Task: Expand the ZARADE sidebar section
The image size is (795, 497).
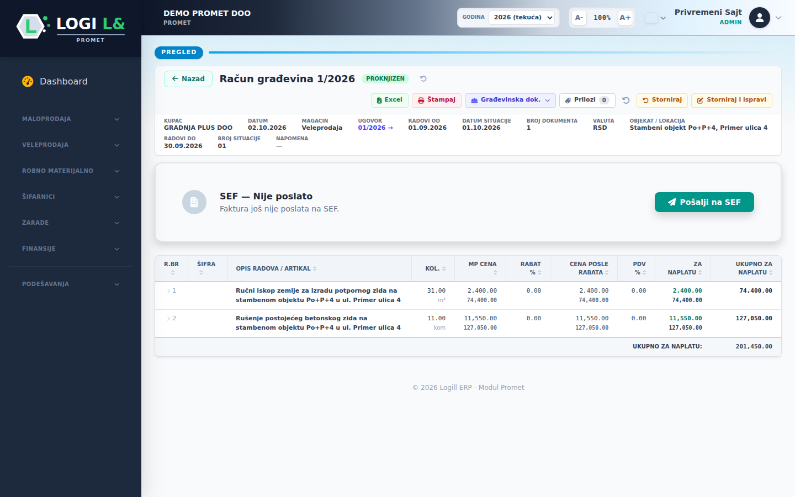Action: [71, 223]
